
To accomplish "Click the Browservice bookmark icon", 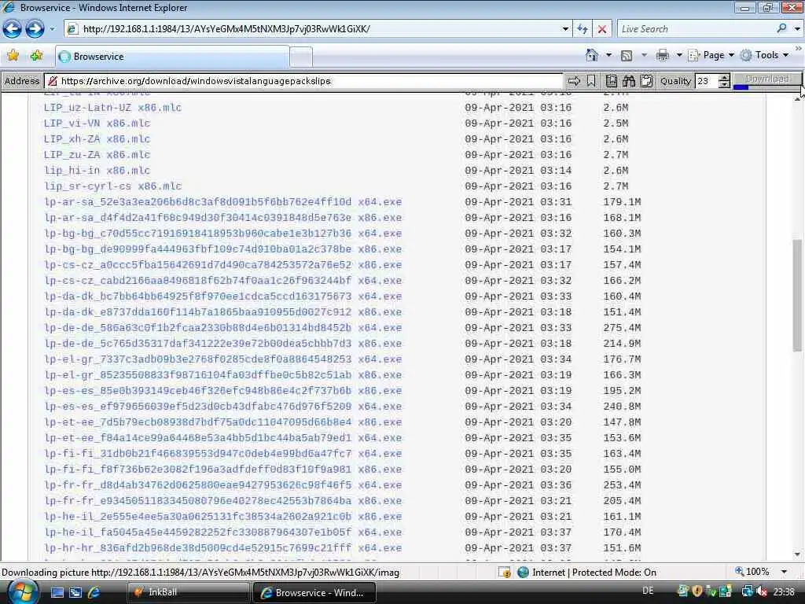I will [591, 81].
